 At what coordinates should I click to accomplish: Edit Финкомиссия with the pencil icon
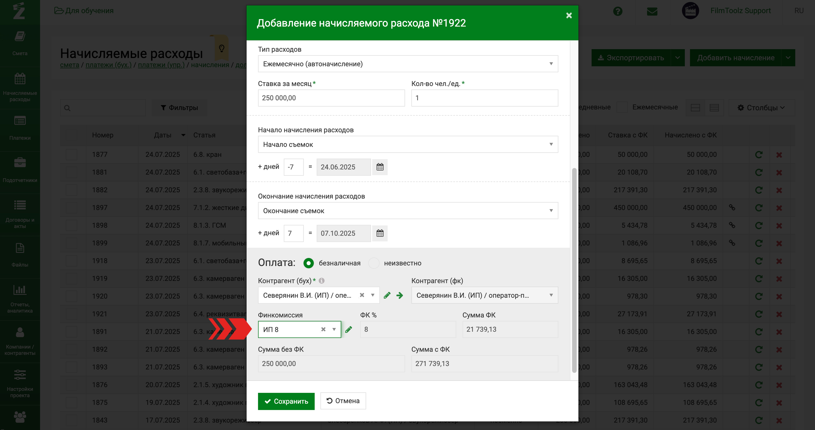click(x=349, y=329)
